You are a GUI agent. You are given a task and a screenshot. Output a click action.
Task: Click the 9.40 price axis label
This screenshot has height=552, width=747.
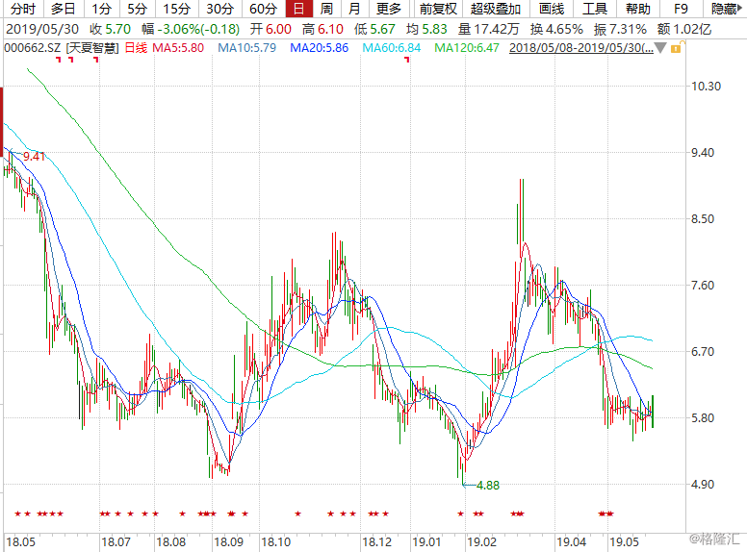point(703,153)
